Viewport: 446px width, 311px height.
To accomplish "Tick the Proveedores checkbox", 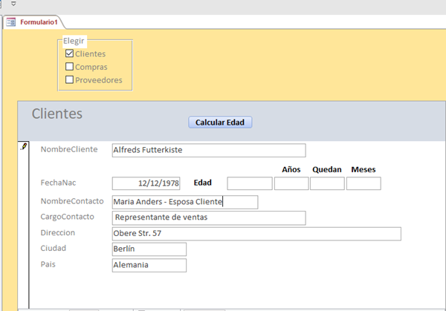I will (70, 80).
